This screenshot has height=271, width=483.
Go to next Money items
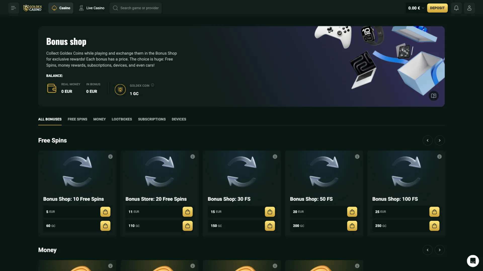coord(439,250)
